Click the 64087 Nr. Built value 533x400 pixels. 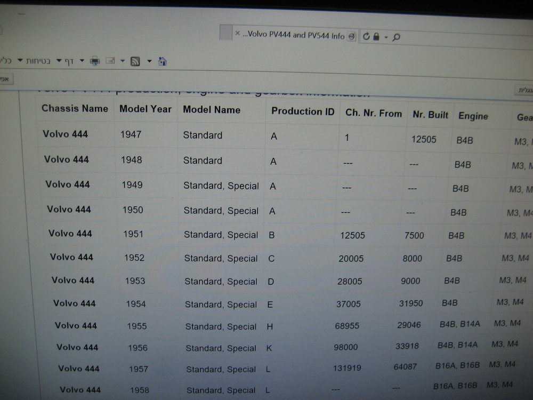point(405,367)
